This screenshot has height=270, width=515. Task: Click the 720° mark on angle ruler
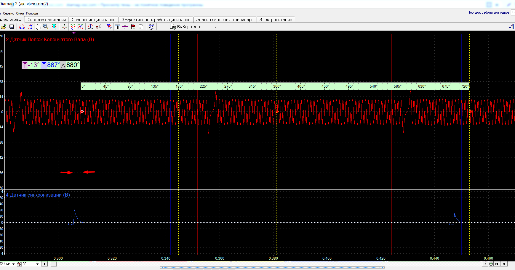pyautogui.click(x=465, y=86)
